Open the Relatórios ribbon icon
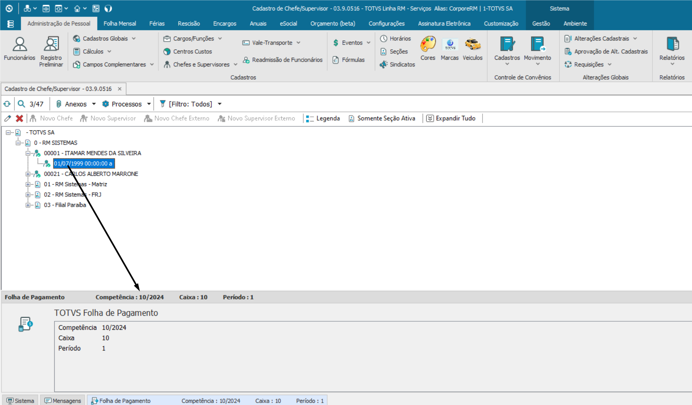692x405 pixels. point(672,51)
